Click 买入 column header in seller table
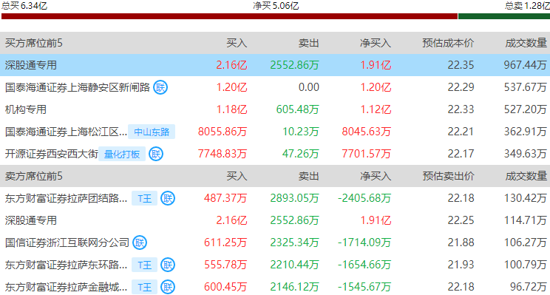 (x=237, y=176)
